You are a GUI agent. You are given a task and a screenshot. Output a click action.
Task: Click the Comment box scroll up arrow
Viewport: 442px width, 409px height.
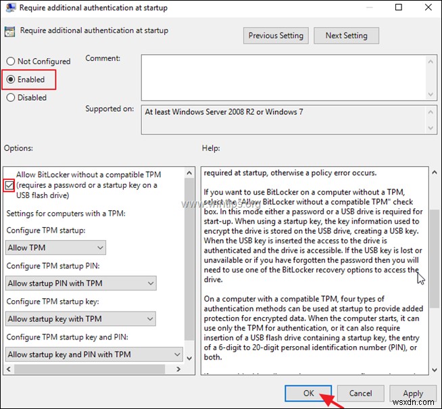431,62
